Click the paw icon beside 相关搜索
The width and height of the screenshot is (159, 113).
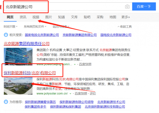6,35
